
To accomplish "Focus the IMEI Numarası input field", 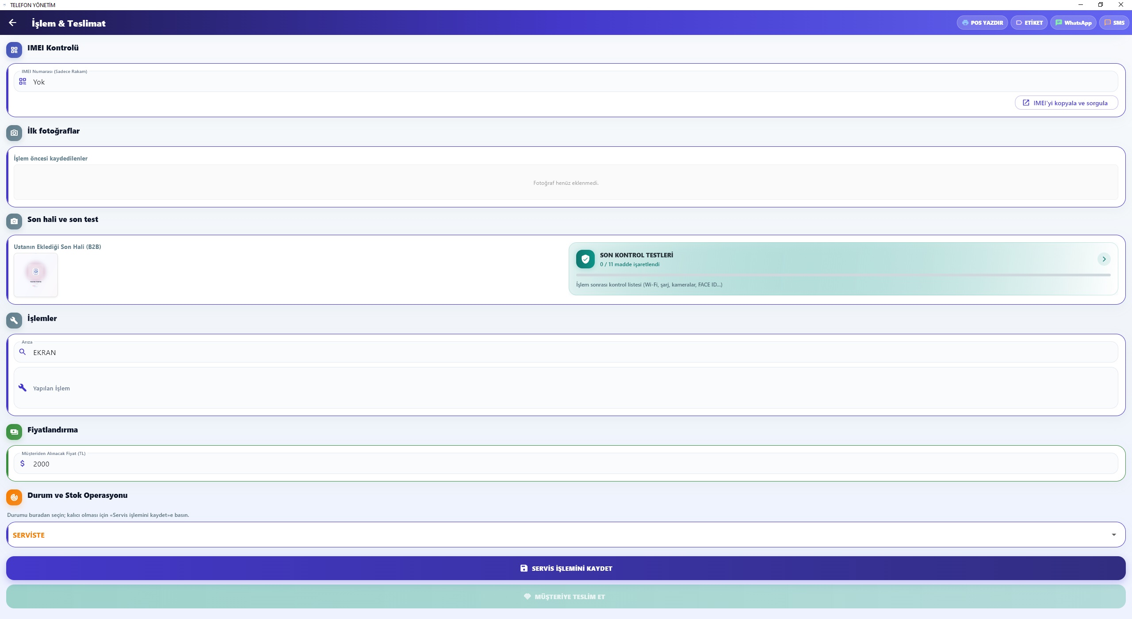I will pos(566,82).
